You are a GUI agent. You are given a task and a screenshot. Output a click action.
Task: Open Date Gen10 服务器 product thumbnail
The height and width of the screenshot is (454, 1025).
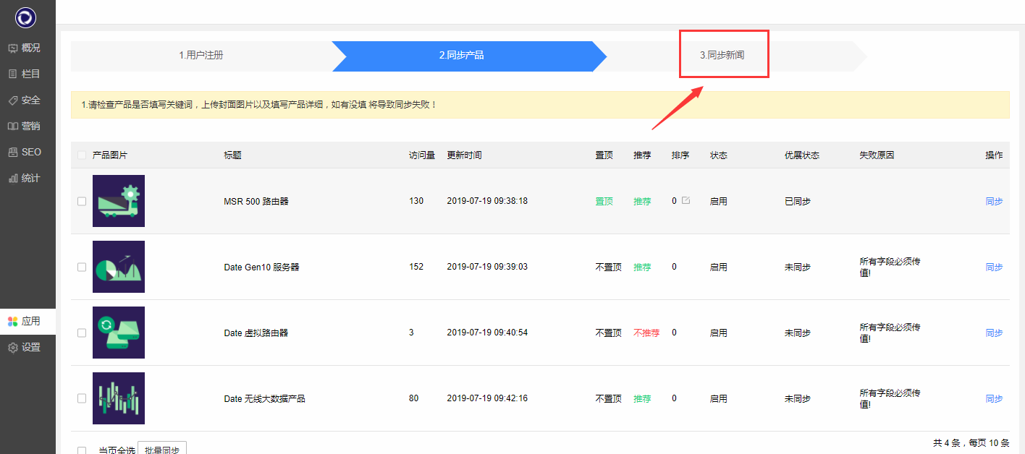coord(119,267)
